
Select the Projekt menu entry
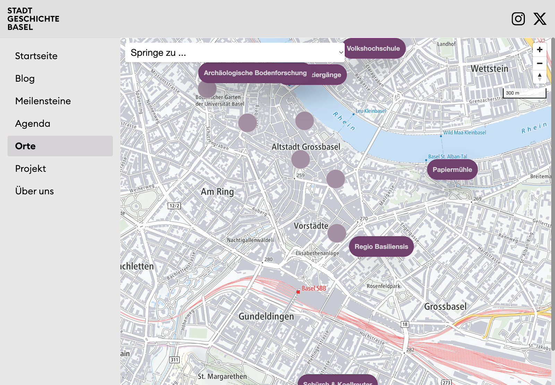31,169
